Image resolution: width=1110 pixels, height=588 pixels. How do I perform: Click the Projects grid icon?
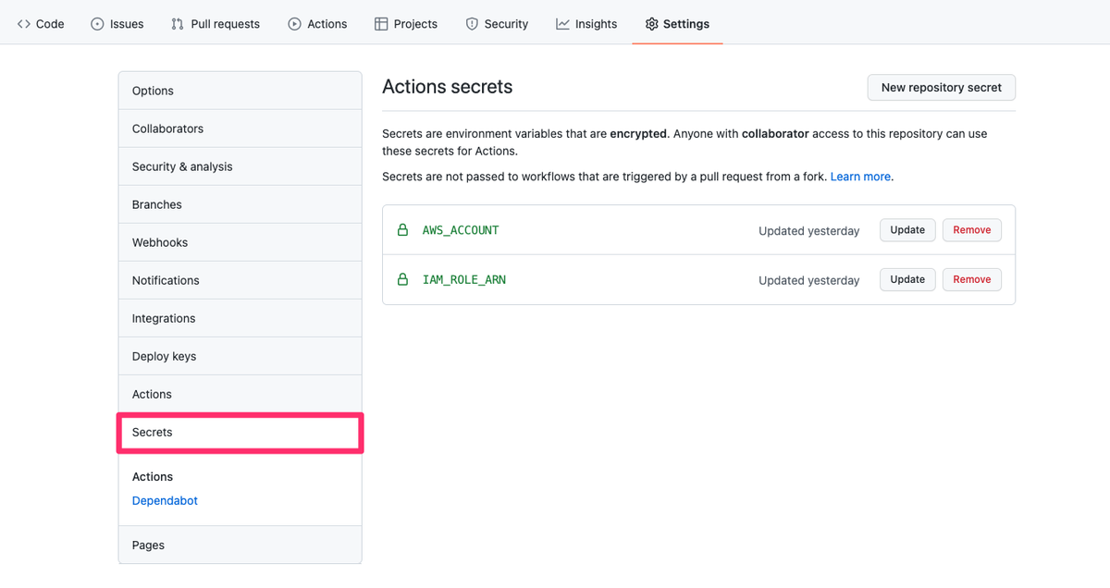coord(379,23)
